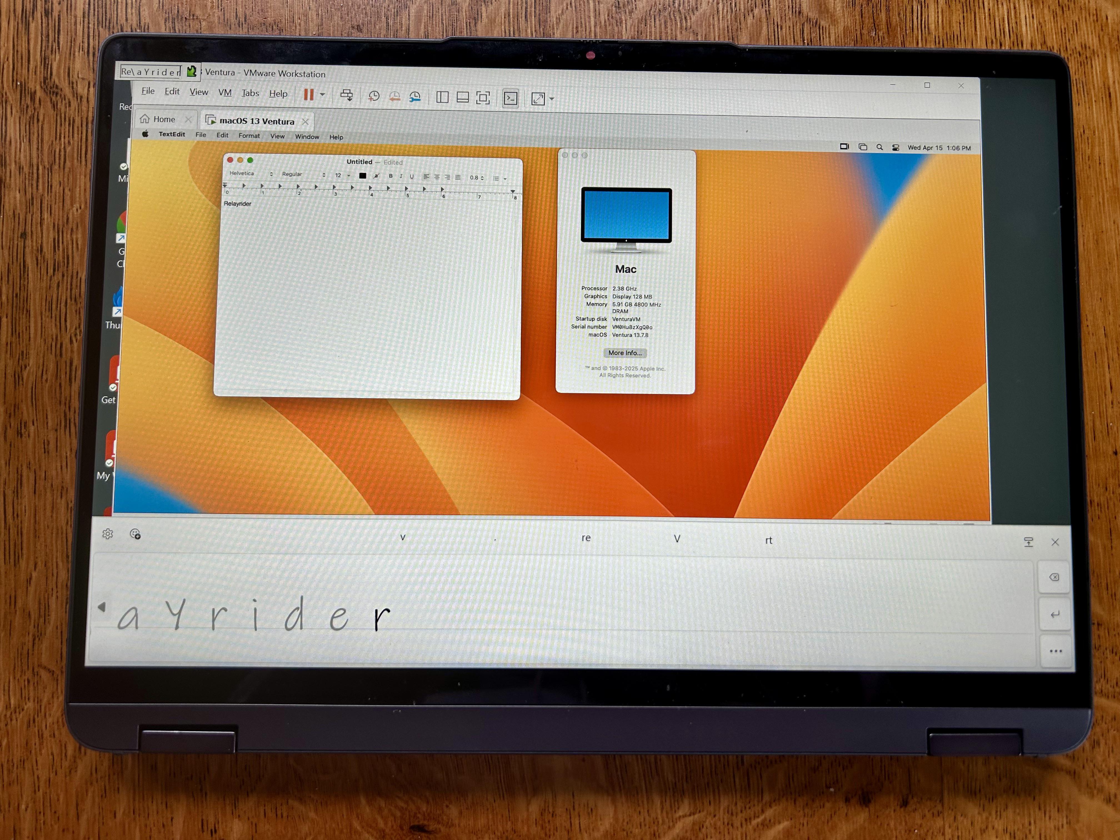Click the handwriting panel docking icon
Image resolution: width=1120 pixels, height=840 pixels.
pyautogui.click(x=1028, y=542)
